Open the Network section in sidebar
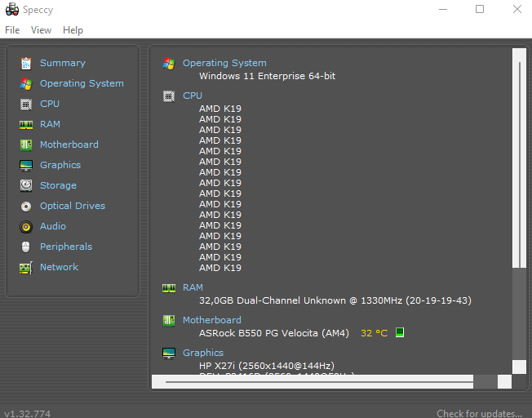The height and width of the screenshot is (418, 532). (x=59, y=267)
